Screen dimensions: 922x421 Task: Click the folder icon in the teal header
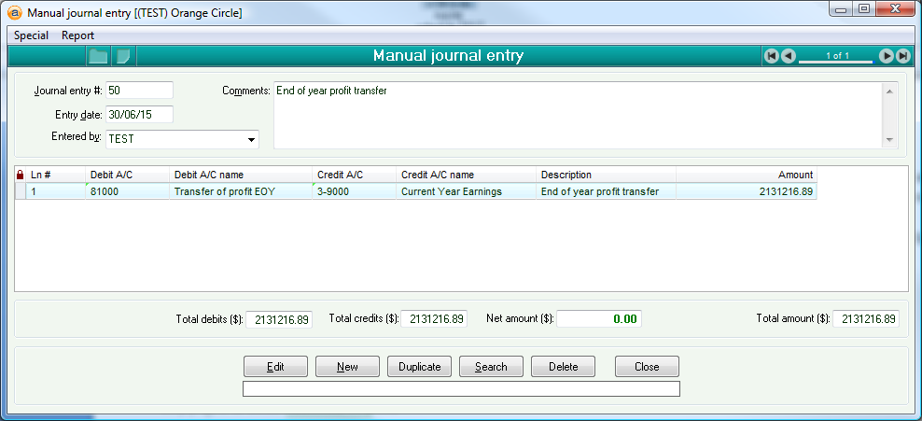pyautogui.click(x=98, y=56)
